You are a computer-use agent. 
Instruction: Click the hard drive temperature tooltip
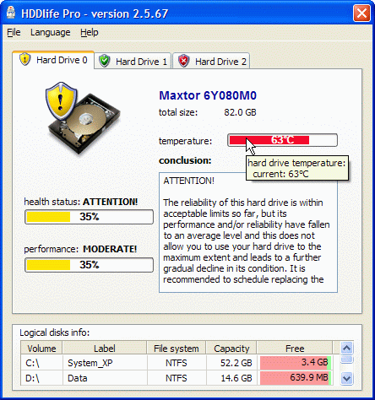tap(297, 168)
